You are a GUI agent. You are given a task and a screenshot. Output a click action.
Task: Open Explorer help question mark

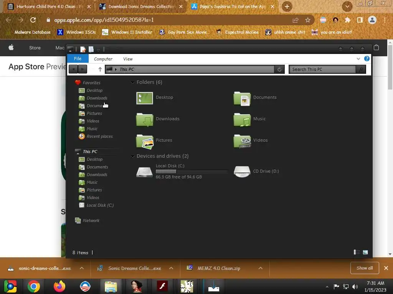tap(367, 59)
